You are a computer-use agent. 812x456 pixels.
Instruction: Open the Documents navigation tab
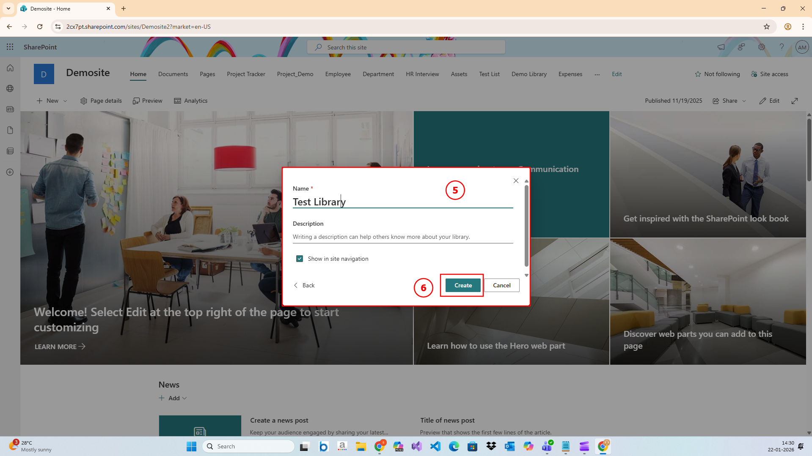[x=173, y=74]
